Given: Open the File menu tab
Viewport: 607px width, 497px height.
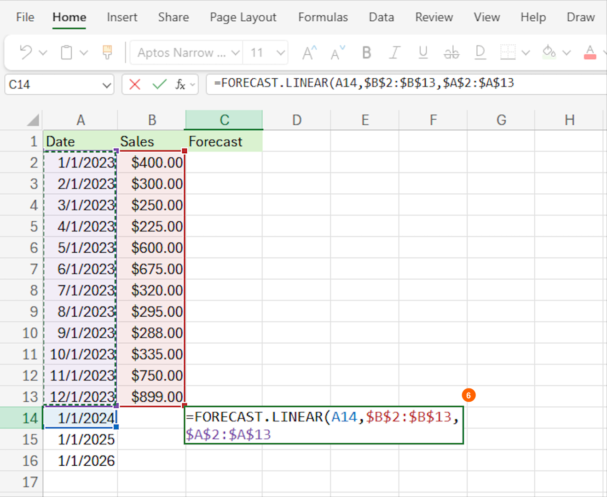Looking at the screenshot, I should (x=25, y=17).
